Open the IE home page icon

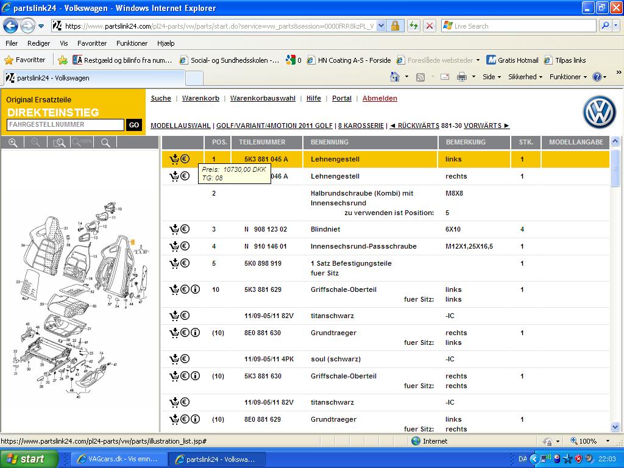tap(395, 77)
